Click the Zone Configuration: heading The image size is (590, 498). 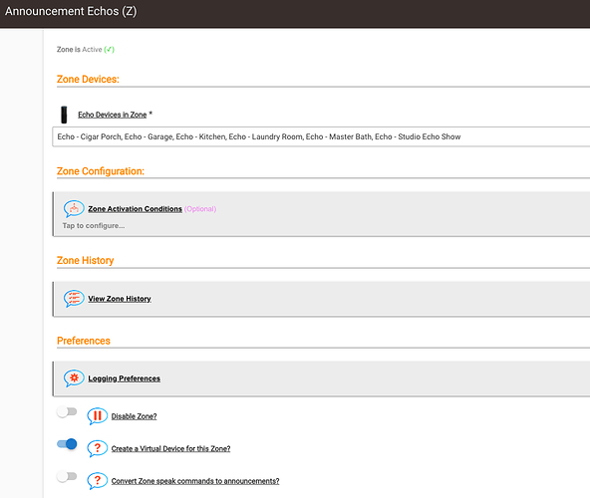pyautogui.click(x=101, y=171)
